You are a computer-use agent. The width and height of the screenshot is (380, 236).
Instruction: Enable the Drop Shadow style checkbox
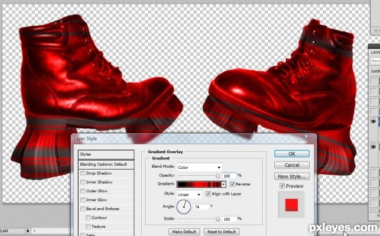point(83,173)
